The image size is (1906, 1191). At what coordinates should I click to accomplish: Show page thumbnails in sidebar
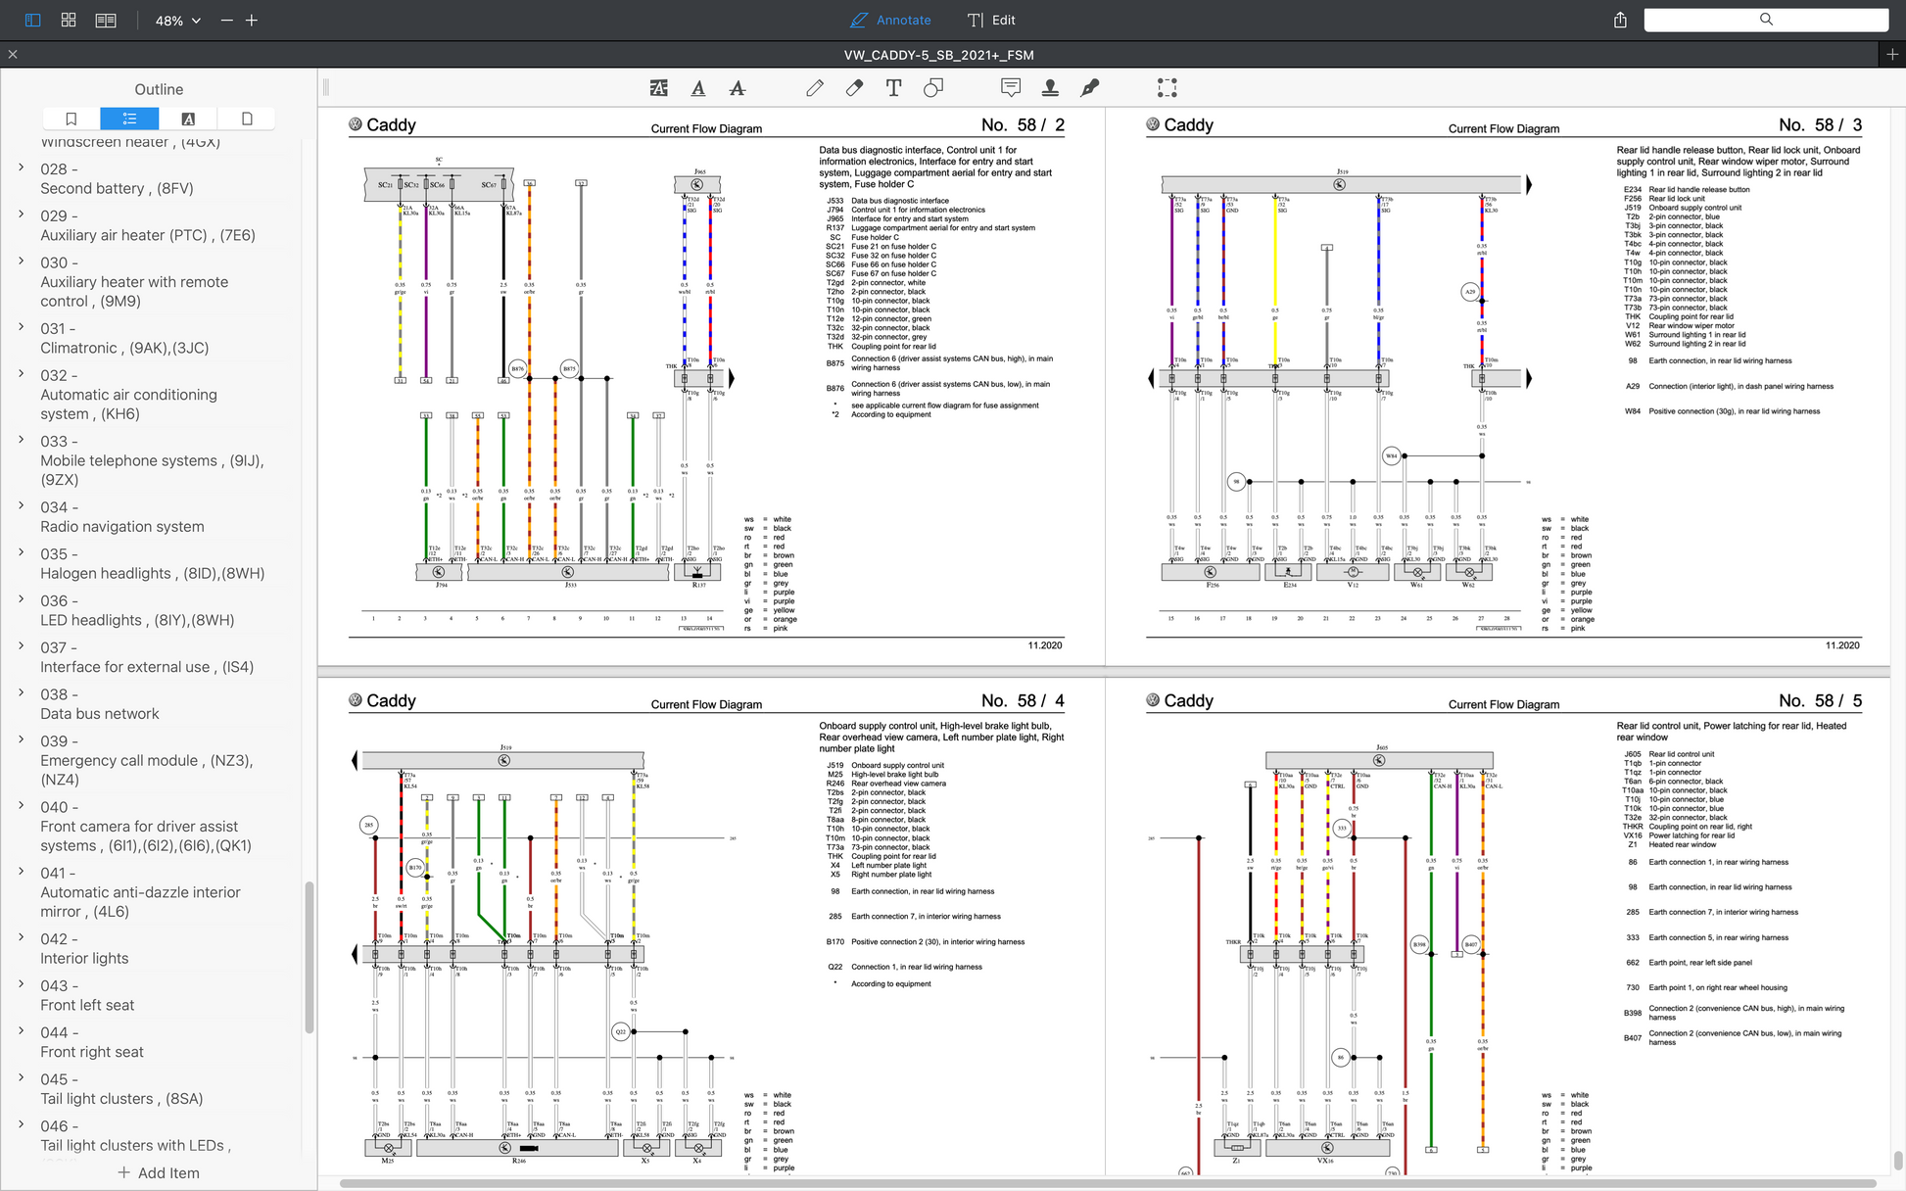pyautogui.click(x=247, y=119)
